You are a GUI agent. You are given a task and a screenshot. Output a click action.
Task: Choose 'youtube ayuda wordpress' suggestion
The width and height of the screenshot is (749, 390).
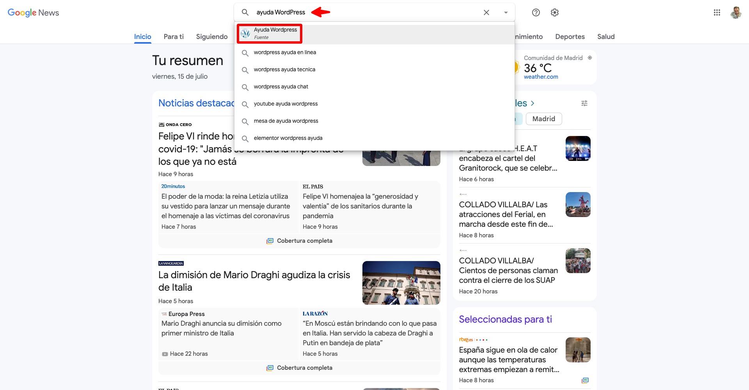coord(286,104)
